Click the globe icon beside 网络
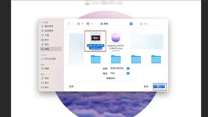This screenshot has height=117, width=208. tap(42, 68)
